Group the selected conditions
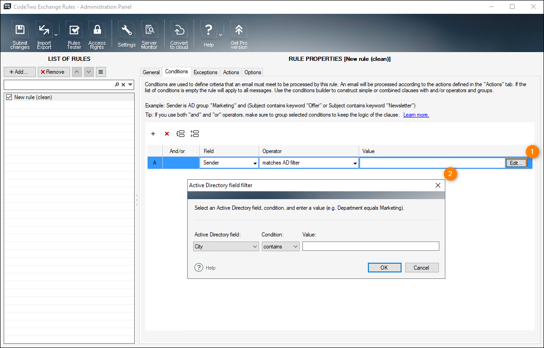This screenshot has width=544, height=348. (180, 134)
